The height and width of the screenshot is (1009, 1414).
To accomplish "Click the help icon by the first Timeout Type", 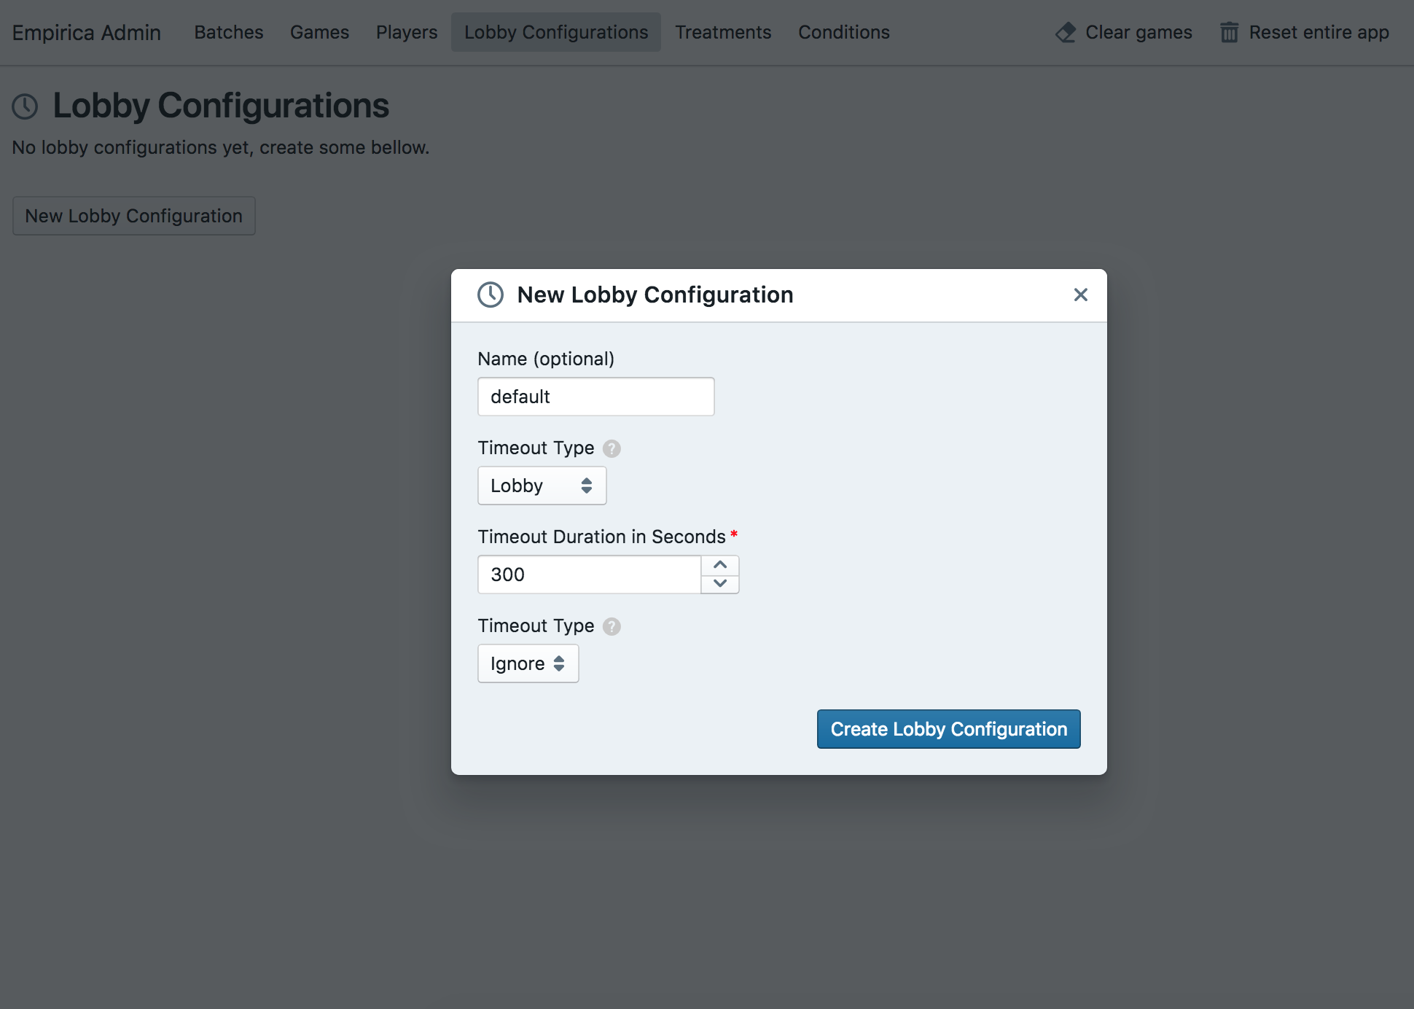I will point(612,448).
